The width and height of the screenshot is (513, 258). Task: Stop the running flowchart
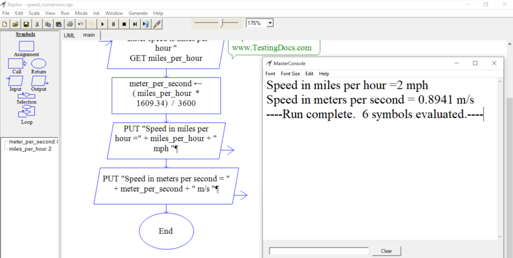pyautogui.click(x=124, y=24)
